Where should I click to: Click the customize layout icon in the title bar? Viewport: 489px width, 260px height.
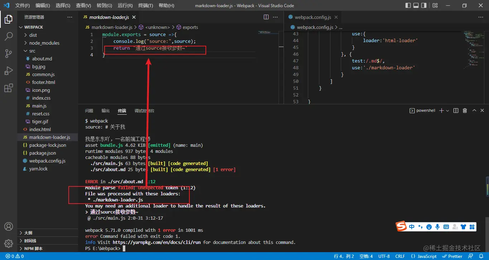[435, 5]
